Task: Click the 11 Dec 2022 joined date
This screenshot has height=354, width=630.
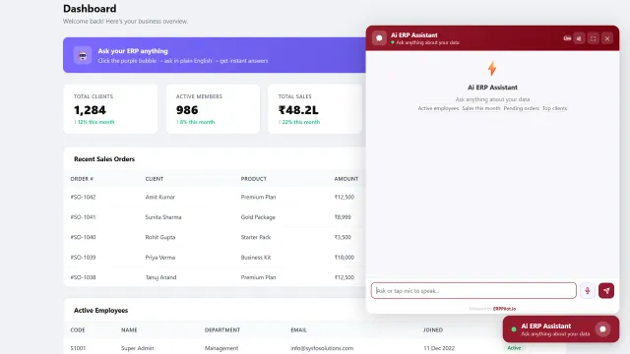Action: (439, 348)
